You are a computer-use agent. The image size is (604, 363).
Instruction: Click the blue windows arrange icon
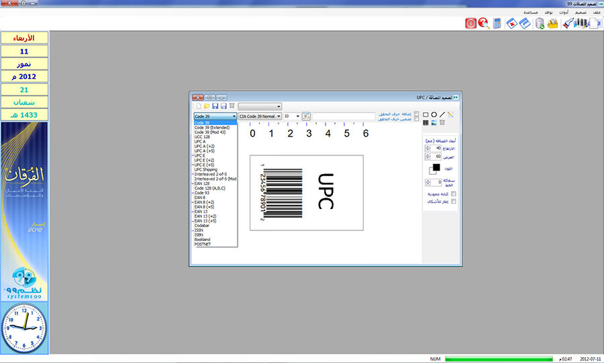click(x=525, y=23)
